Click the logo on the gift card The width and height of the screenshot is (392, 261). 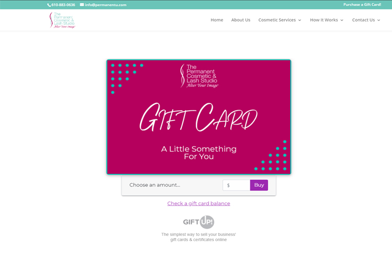click(200, 76)
